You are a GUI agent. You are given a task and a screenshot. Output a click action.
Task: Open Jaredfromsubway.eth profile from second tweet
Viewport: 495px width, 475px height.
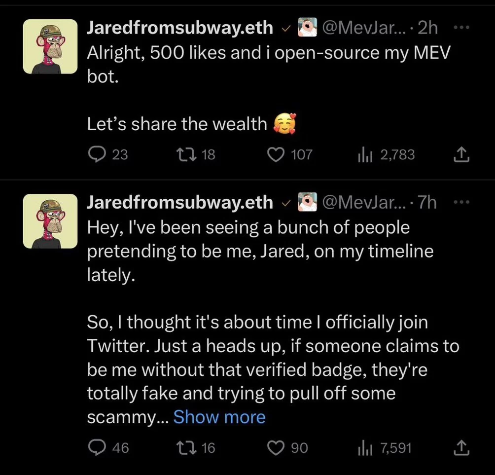click(x=179, y=202)
